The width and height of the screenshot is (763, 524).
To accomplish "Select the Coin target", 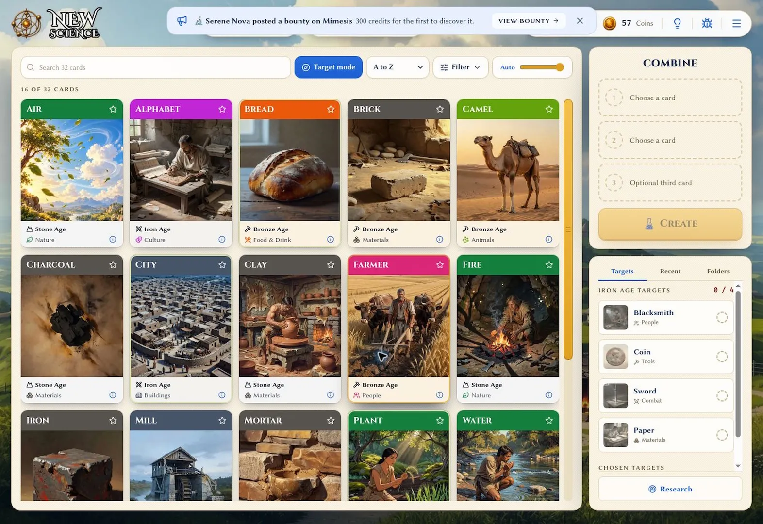I will coord(666,357).
